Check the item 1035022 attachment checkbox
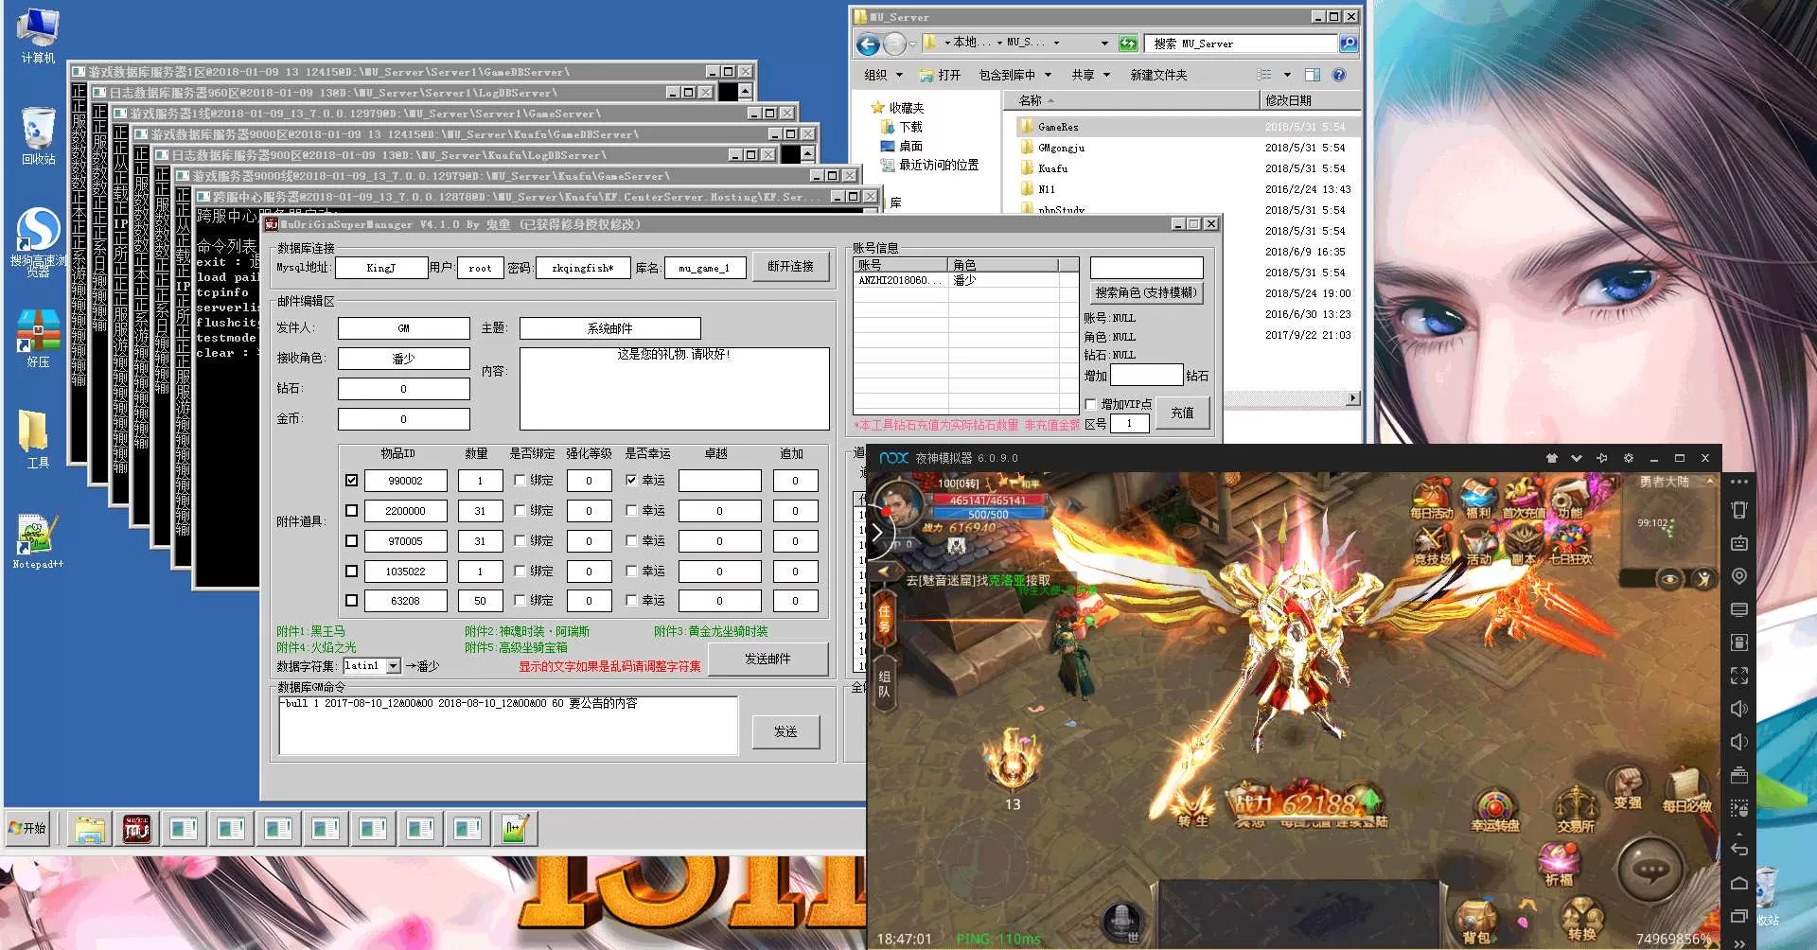The height and width of the screenshot is (950, 1817). [351, 572]
